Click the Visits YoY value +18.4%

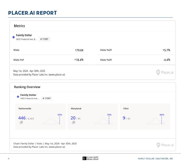tap(79, 60)
